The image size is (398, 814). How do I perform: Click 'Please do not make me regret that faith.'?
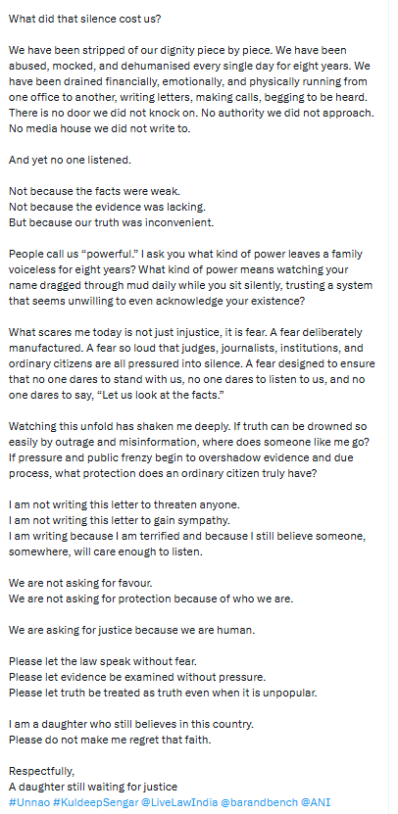tap(110, 740)
